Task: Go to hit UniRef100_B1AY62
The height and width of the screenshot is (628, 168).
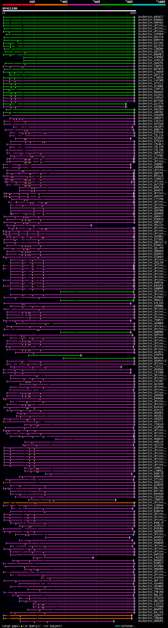Action: pyautogui.click(x=151, y=407)
